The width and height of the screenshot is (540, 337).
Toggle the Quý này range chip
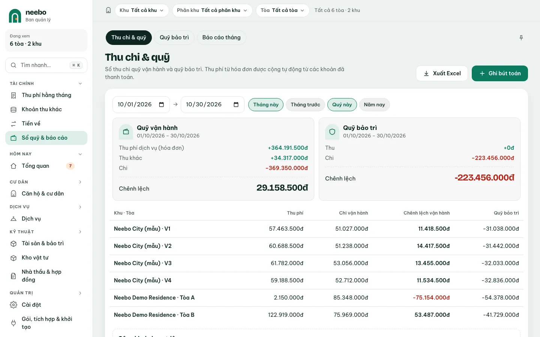[342, 105]
